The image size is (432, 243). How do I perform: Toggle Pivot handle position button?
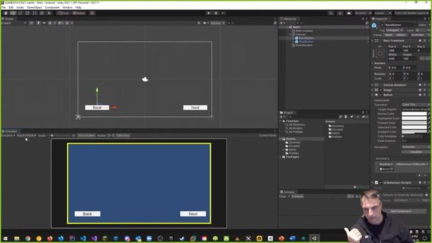point(63,13)
